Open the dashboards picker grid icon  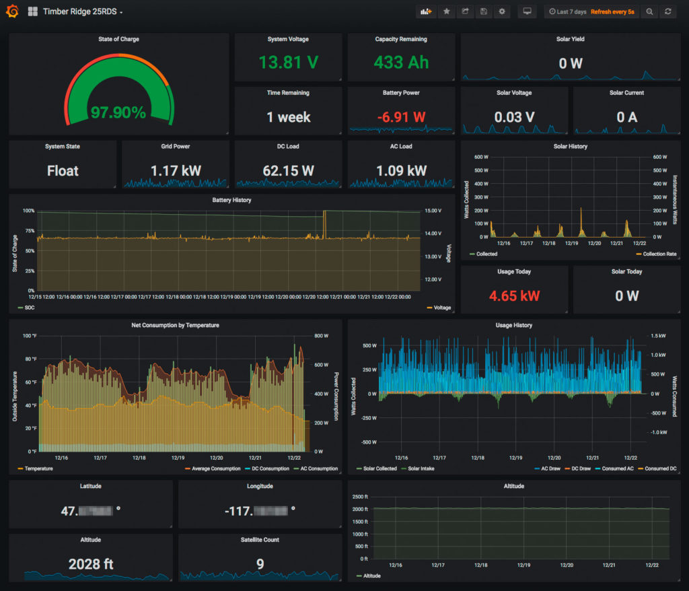(32, 11)
